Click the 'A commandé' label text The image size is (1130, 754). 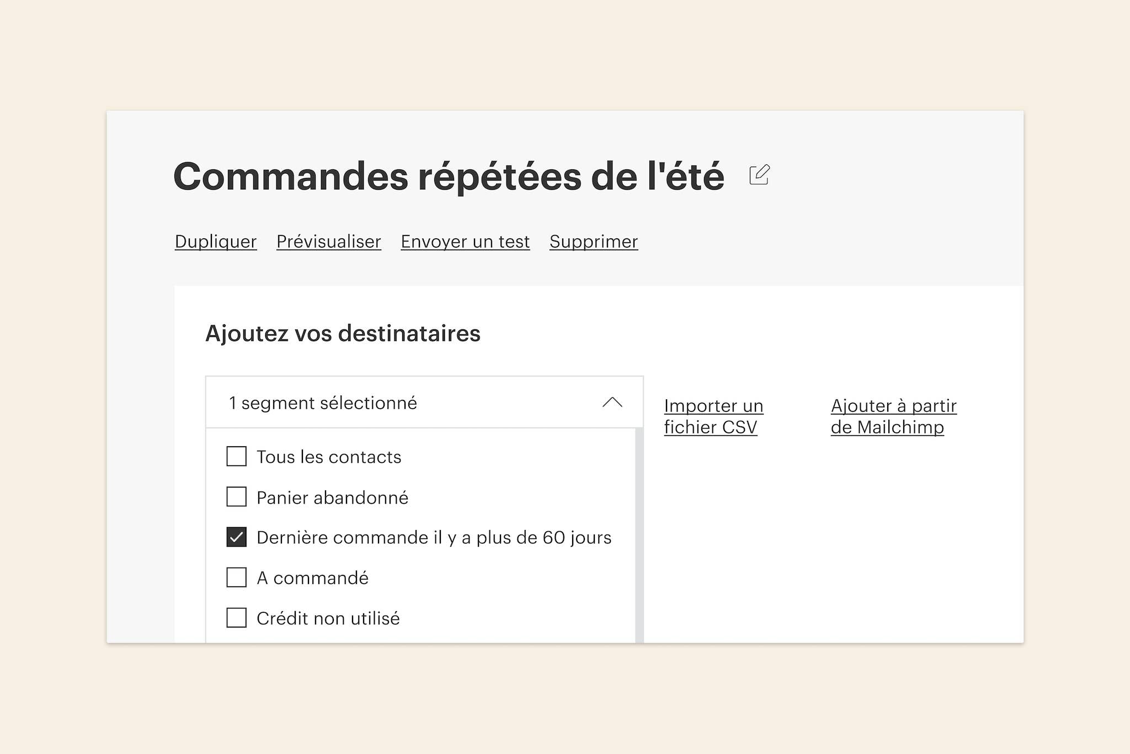pos(313,578)
